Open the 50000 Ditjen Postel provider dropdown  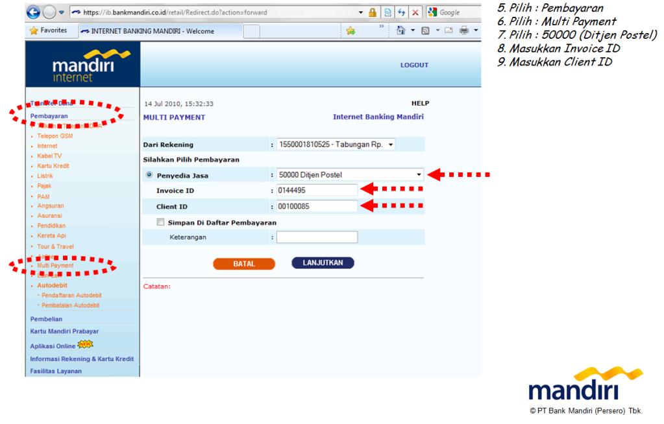tap(350, 175)
